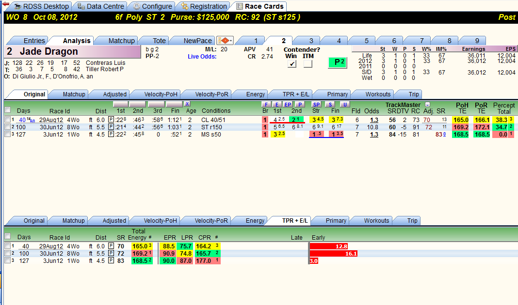This screenshot has width=518, height=305.
Task: Click the 1.3 odds value for 29Aug12
Action: pyautogui.click(x=374, y=120)
